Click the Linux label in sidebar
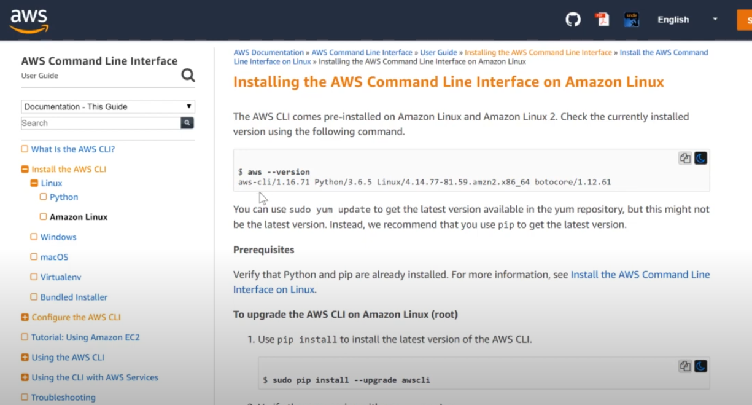 click(52, 183)
